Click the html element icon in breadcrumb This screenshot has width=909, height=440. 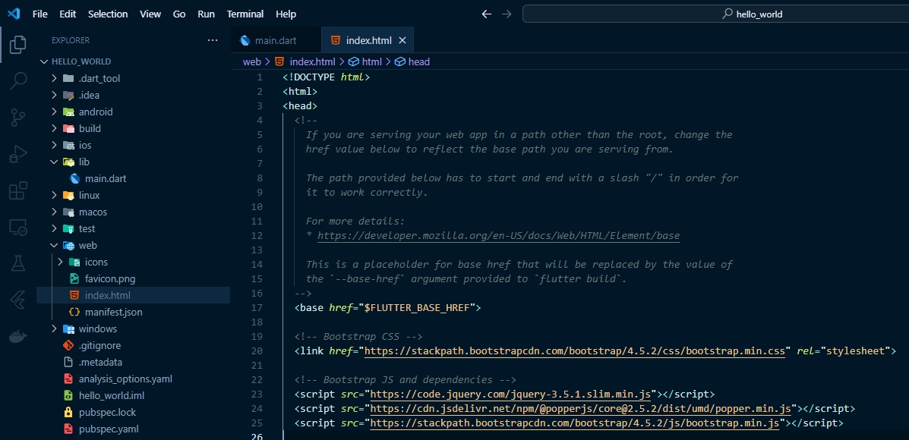(354, 61)
